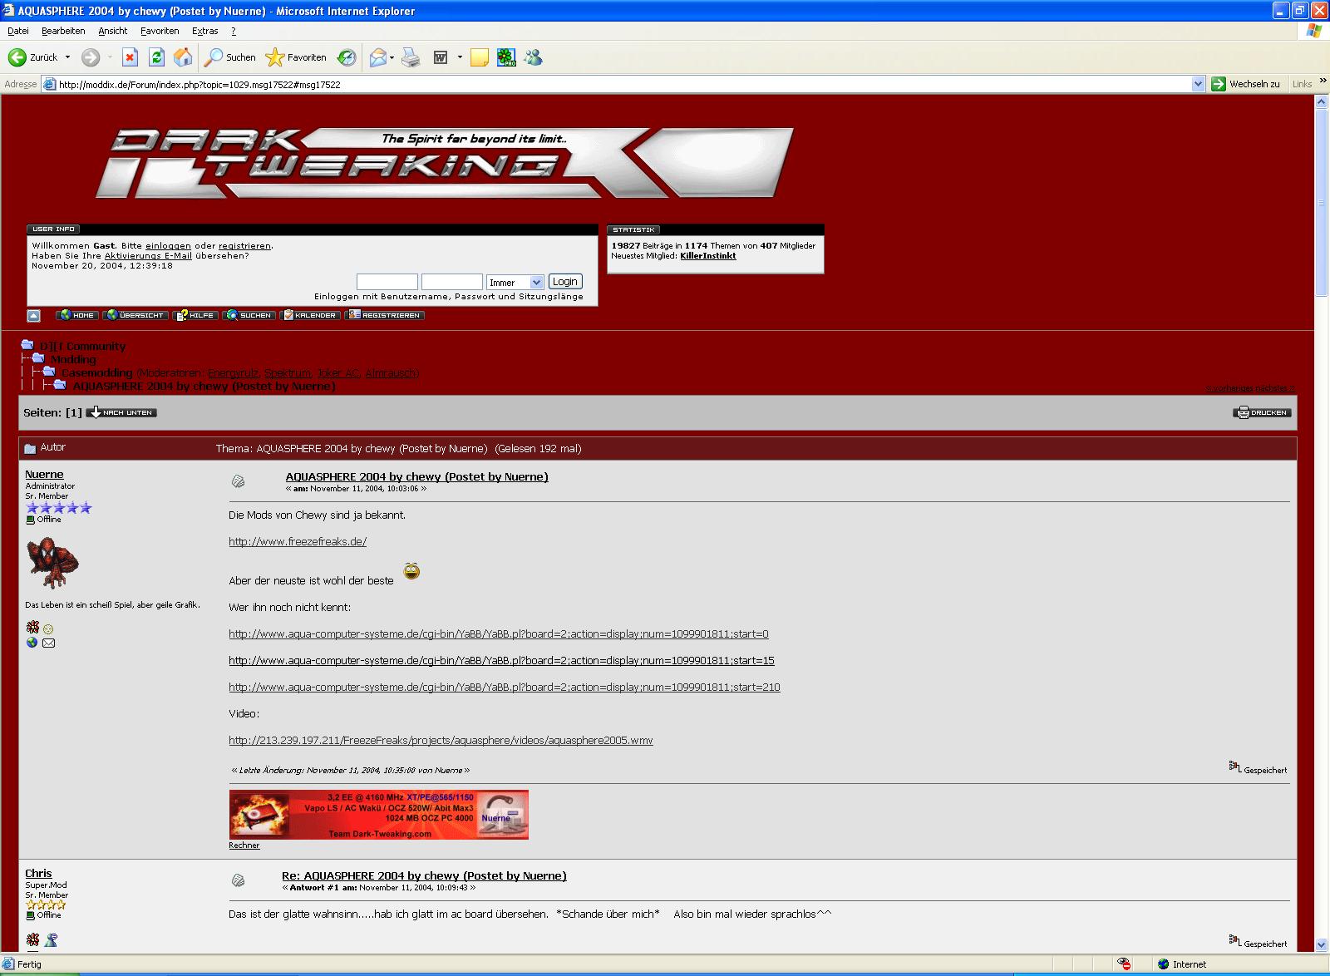
Task: Collapse the user info header box
Action: coord(33,316)
